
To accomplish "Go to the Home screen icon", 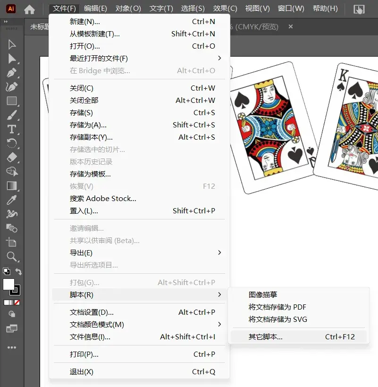I will 29,9.
